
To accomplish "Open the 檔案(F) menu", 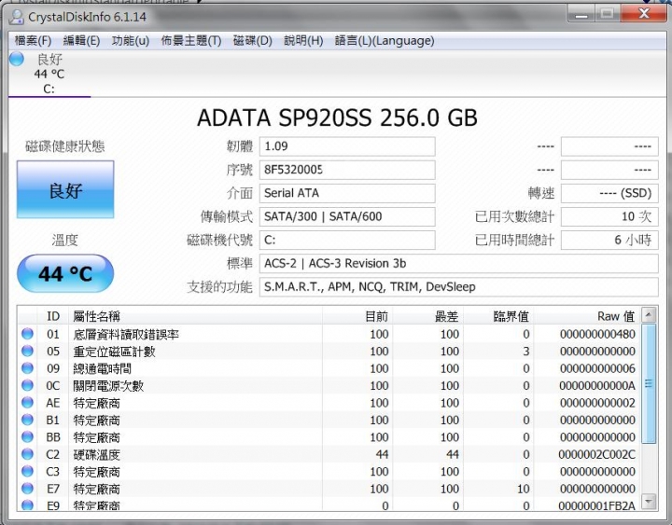I will coord(33,41).
